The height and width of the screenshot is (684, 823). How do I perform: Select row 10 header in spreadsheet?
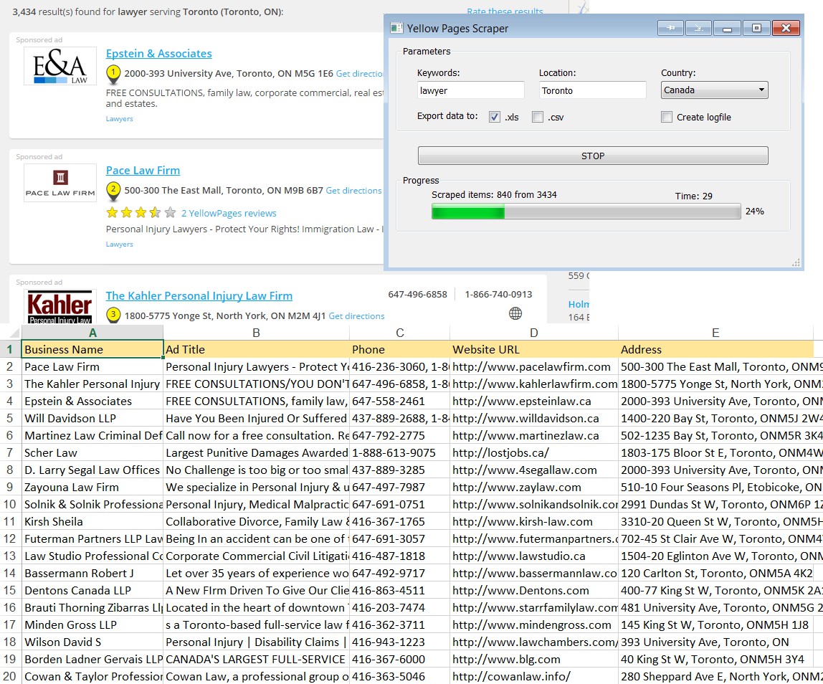pos(10,505)
